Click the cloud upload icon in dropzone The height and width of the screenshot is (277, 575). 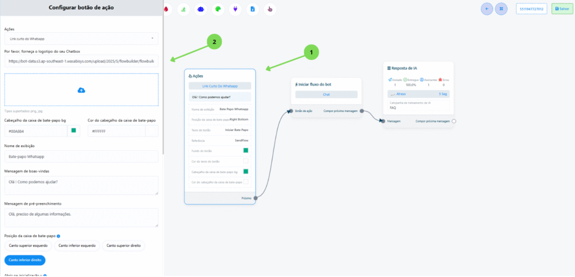(81, 90)
